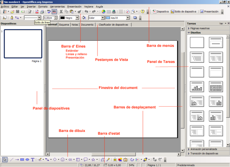Click the Callouts speech bubble tool
Image resolution: width=230 pixels, height=167 pixels.
(85, 159)
